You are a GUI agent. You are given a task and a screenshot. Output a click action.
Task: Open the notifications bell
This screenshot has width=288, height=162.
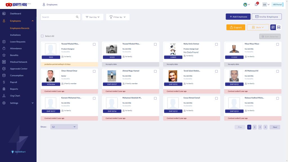256,4
